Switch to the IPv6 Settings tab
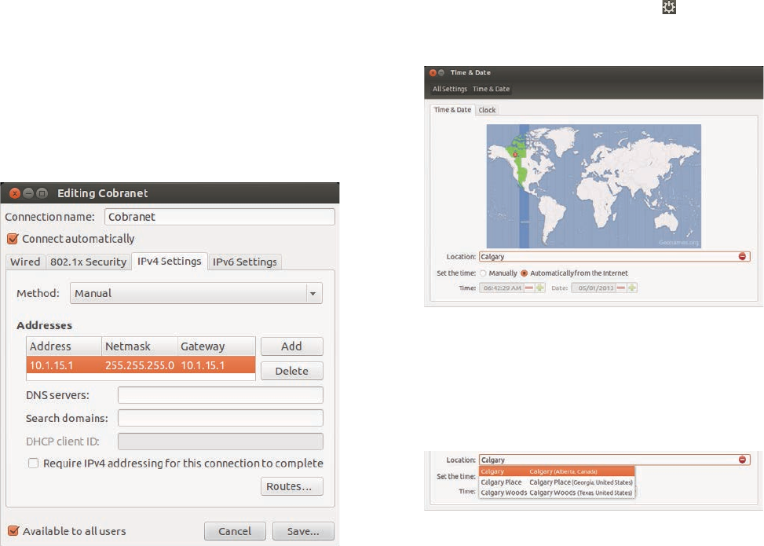Screen dimensions: 764x546 point(245,262)
